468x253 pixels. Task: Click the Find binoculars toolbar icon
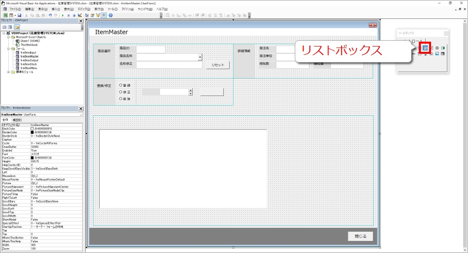43,15
